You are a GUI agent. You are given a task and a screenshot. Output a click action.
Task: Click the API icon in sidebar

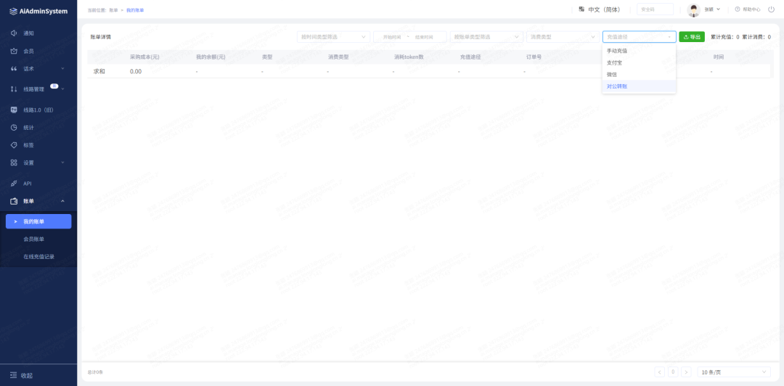14,184
